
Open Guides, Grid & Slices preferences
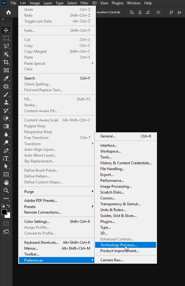point(125,216)
